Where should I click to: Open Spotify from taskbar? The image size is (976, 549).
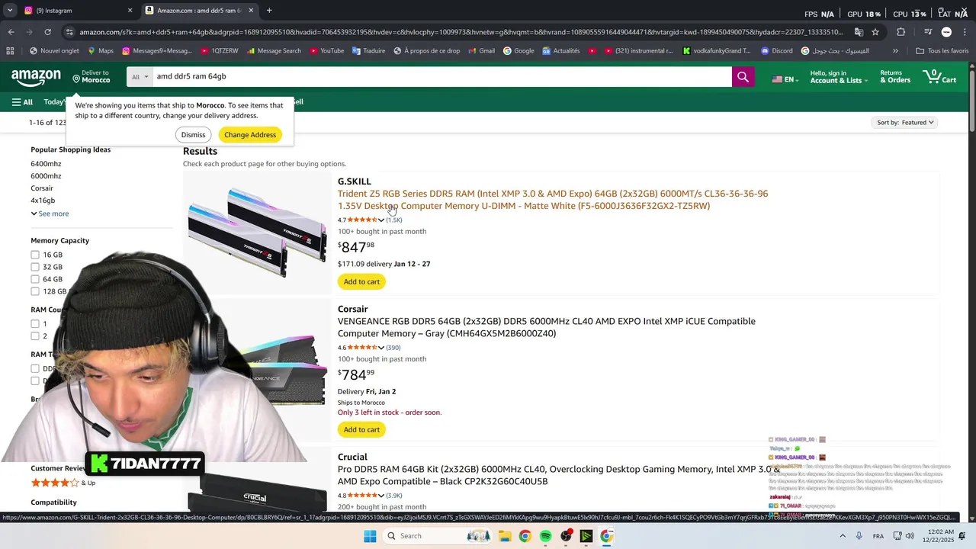click(x=545, y=536)
